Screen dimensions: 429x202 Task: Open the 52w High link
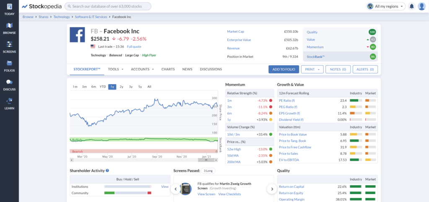(x=233, y=149)
